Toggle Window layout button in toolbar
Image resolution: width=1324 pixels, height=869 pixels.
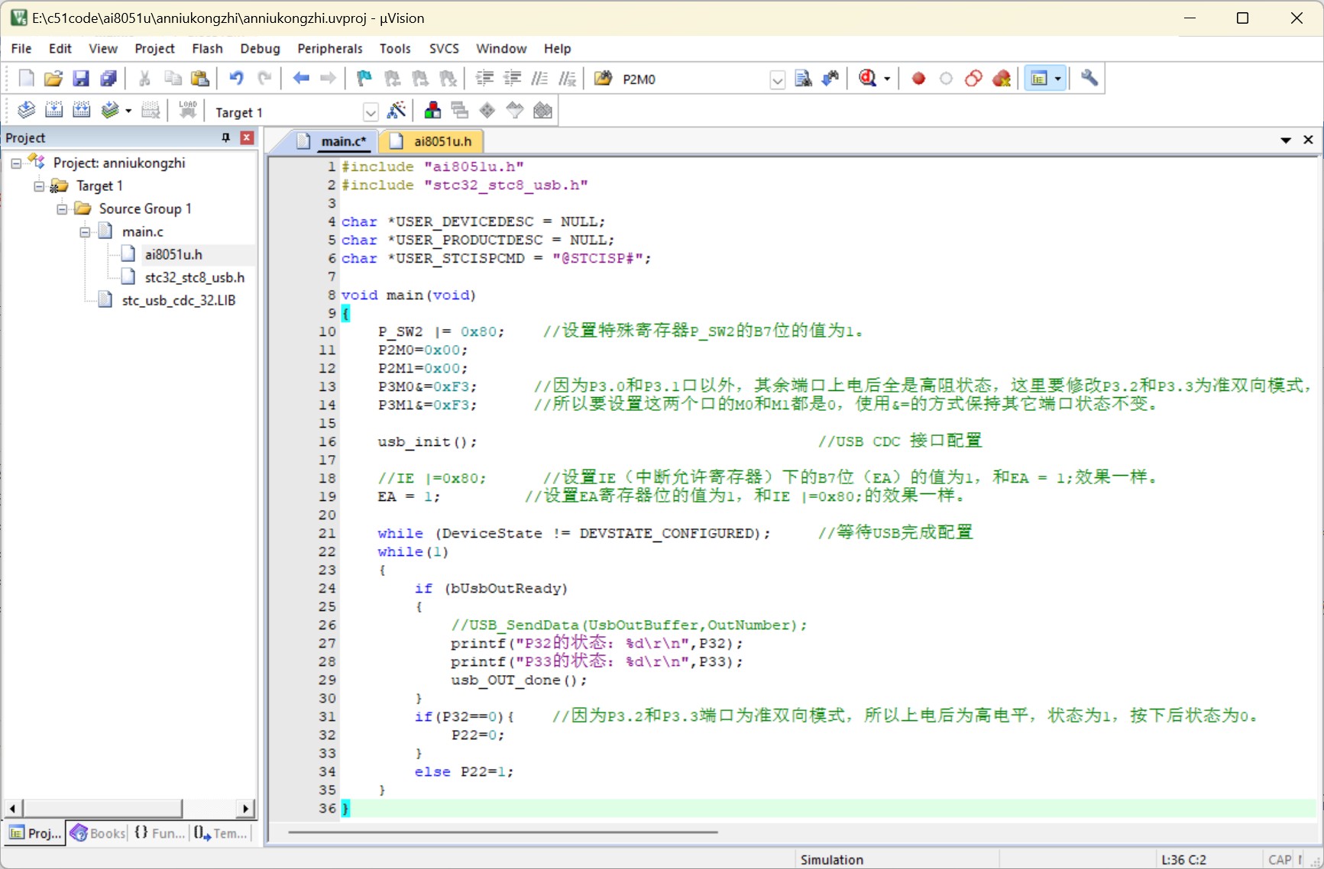click(1039, 79)
